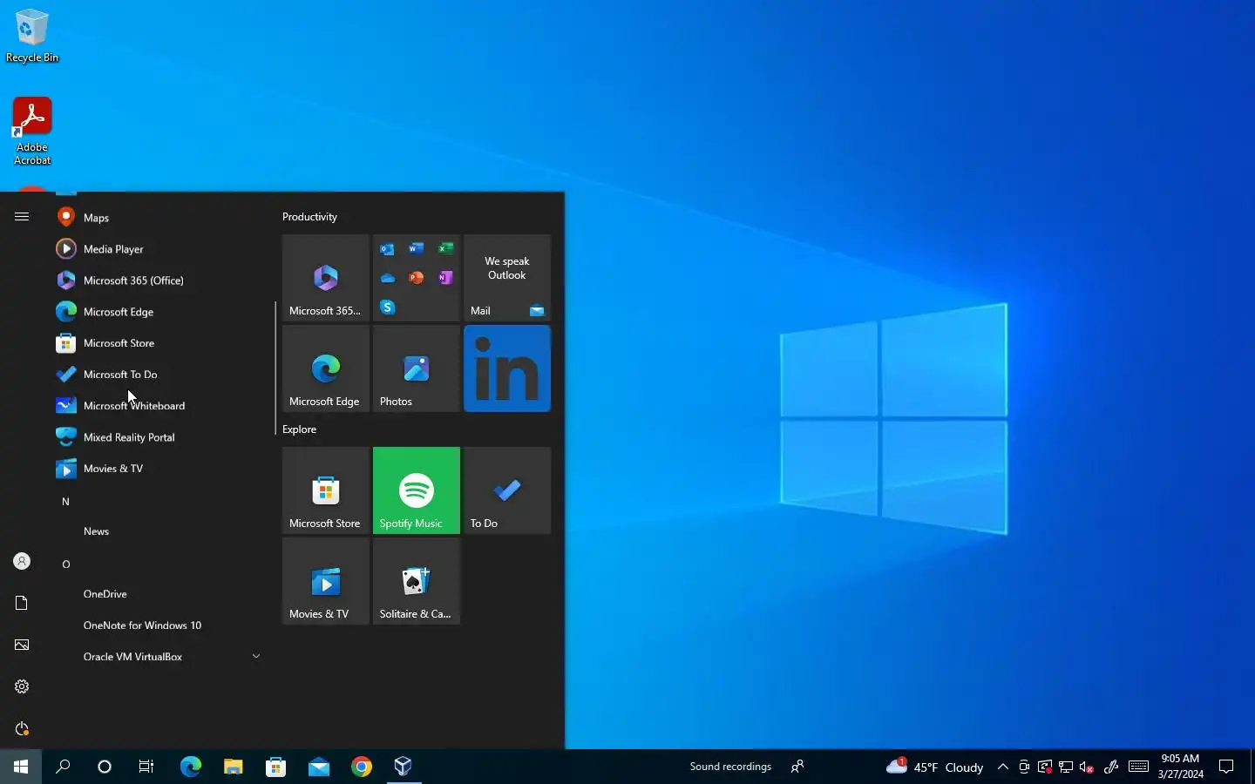Open OneDrive from the app list
Screen dimensions: 1255x784
pos(157,594)
